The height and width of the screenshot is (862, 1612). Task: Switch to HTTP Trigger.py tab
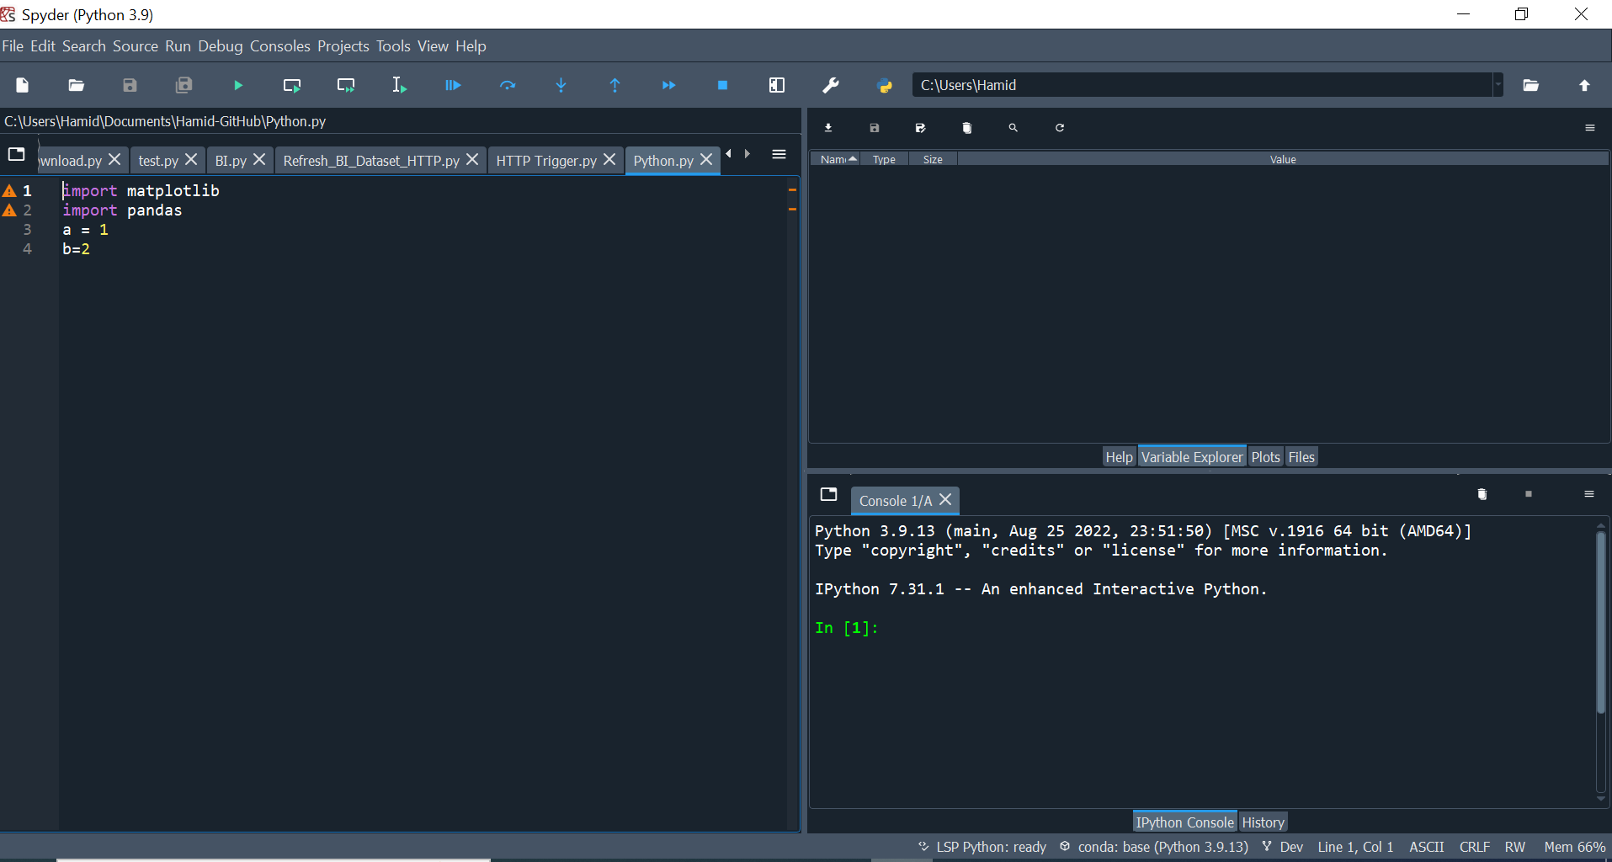click(x=546, y=160)
